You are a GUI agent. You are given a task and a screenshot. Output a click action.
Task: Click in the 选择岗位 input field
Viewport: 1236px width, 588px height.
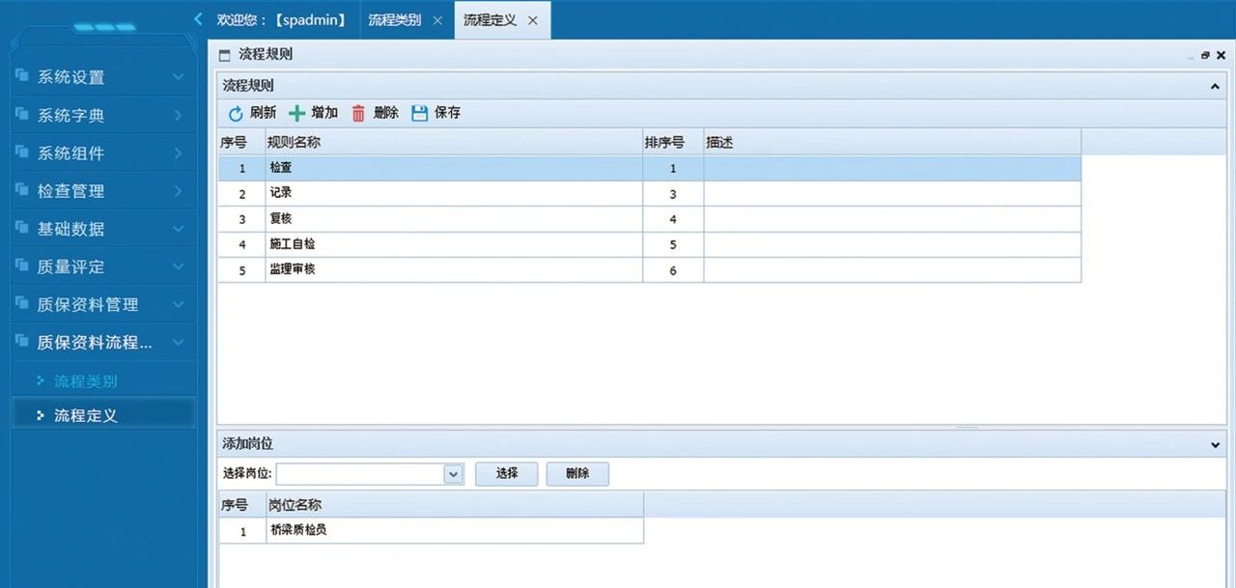tap(360, 474)
